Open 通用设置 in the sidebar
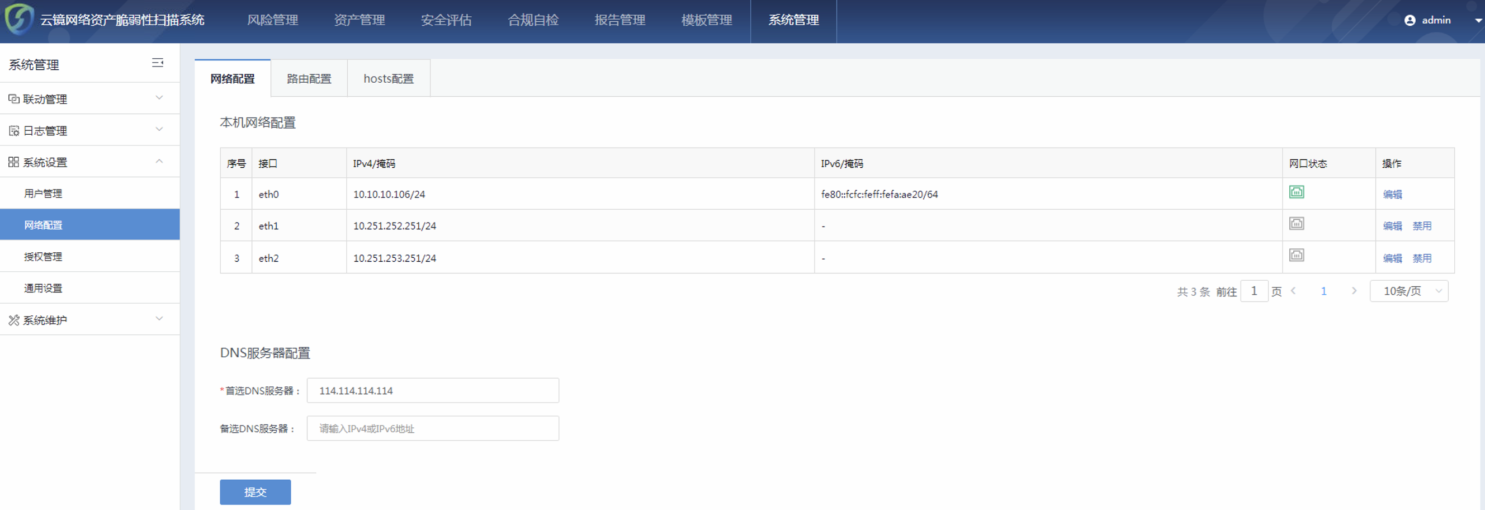Image resolution: width=1485 pixels, height=510 pixels. point(90,288)
